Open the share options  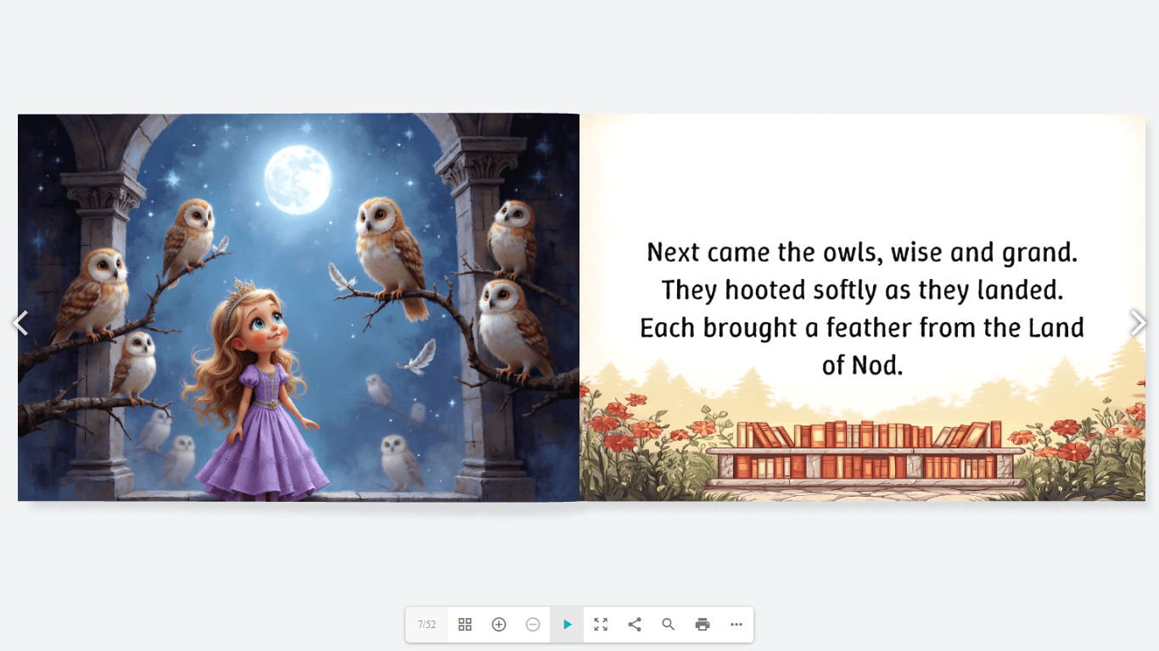[635, 625]
